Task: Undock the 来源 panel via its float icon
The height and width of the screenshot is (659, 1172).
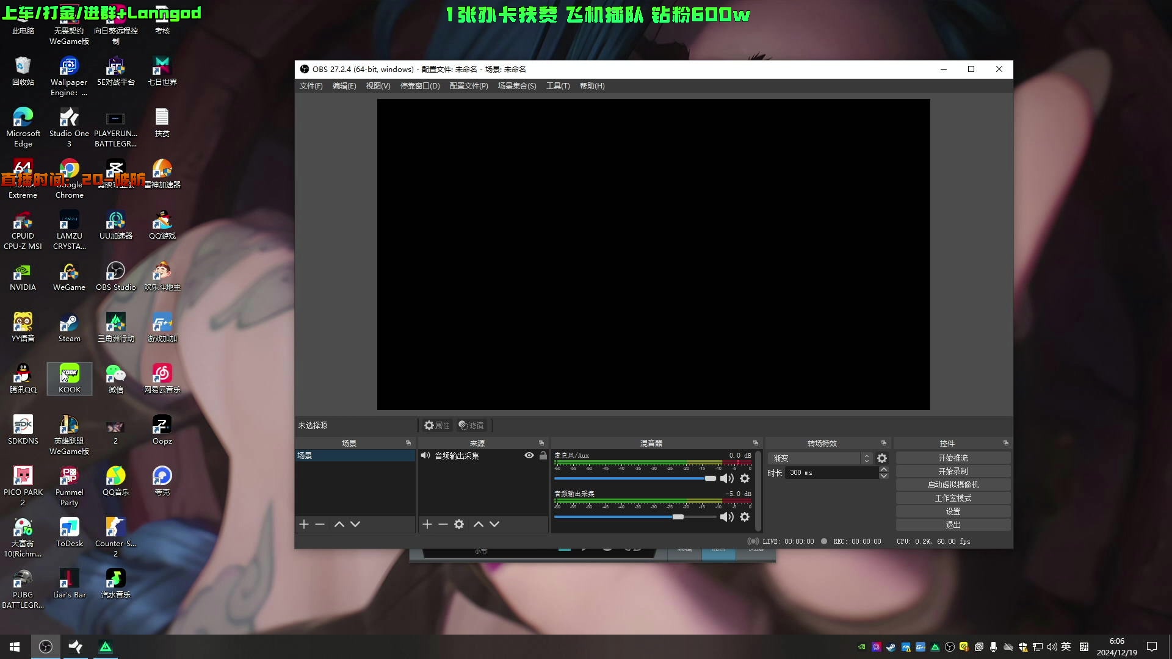Action: [x=541, y=443]
